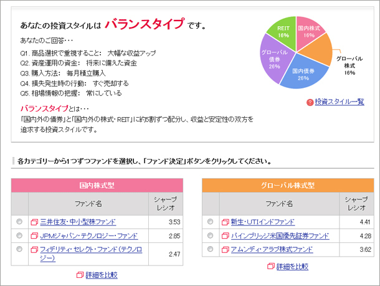The height and width of the screenshot is (286, 380).
Task: Click new-window icon beside フィデリティ・セレクト・ファンド
Action: [x=34, y=249]
